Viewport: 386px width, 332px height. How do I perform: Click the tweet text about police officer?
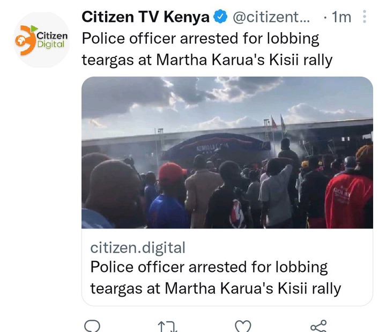pyautogui.click(x=207, y=49)
